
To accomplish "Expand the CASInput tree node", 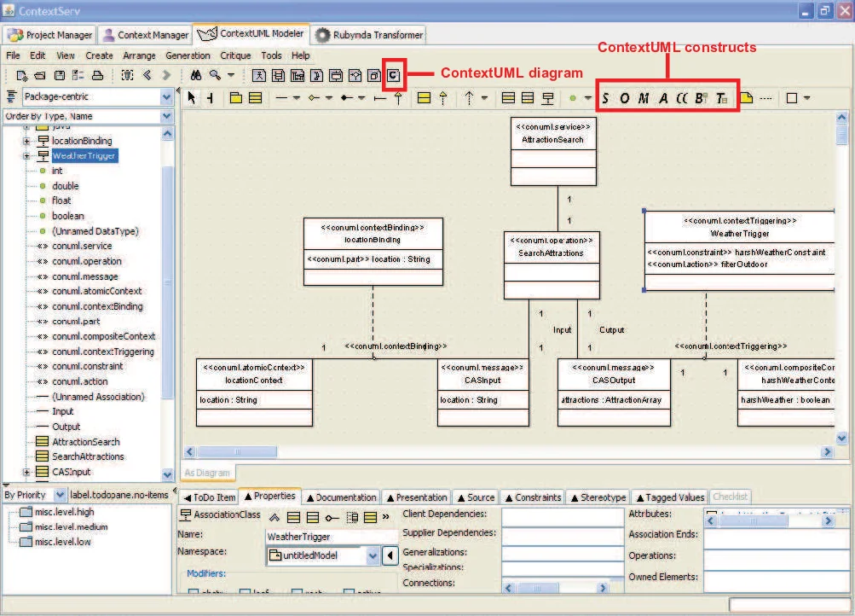I will click(x=27, y=472).
